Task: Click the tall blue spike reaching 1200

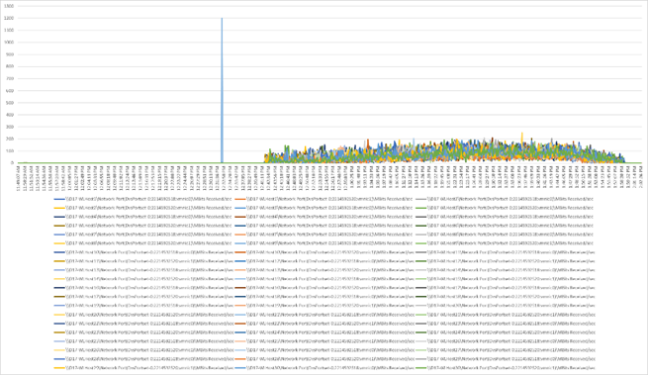Action: click(x=222, y=90)
